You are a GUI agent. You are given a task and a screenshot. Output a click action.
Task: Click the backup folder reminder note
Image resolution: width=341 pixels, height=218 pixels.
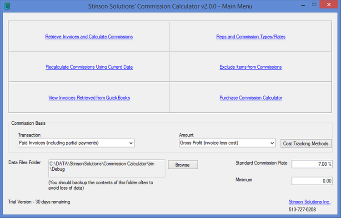tap(100, 185)
